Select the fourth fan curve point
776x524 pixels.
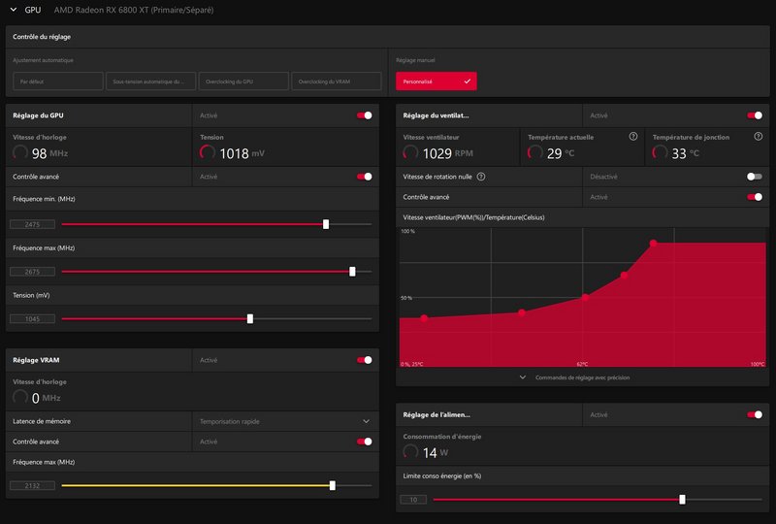click(624, 275)
